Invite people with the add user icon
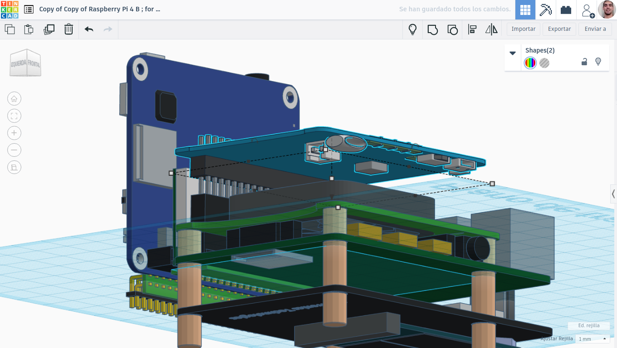The width and height of the screenshot is (617, 348). coord(588,10)
